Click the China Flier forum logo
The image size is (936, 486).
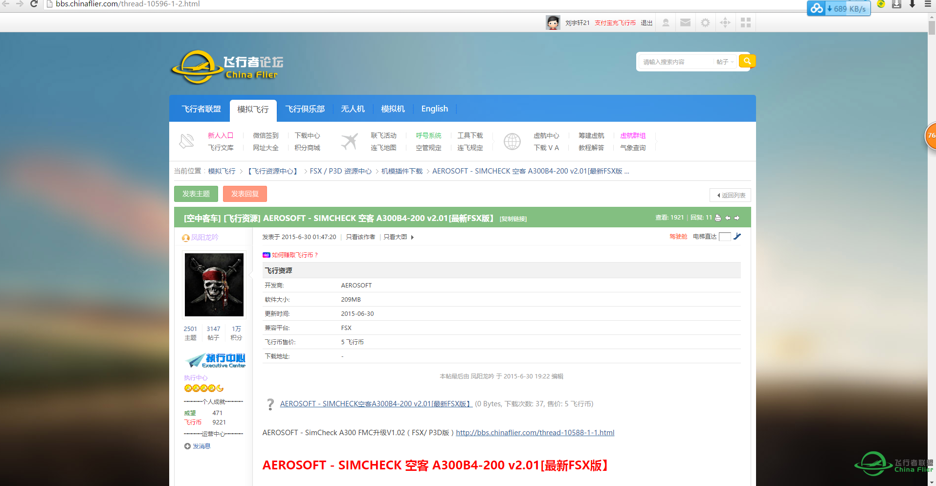tap(227, 67)
